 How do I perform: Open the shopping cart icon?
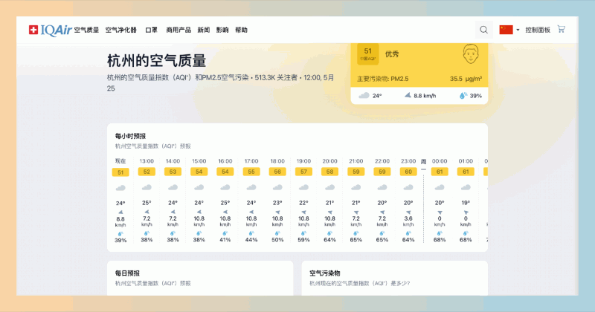[x=562, y=29]
